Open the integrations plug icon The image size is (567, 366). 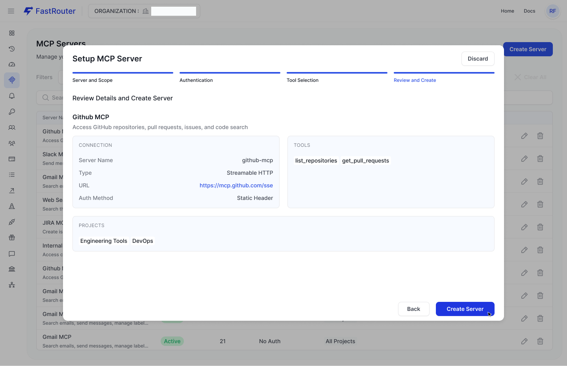pos(11,222)
